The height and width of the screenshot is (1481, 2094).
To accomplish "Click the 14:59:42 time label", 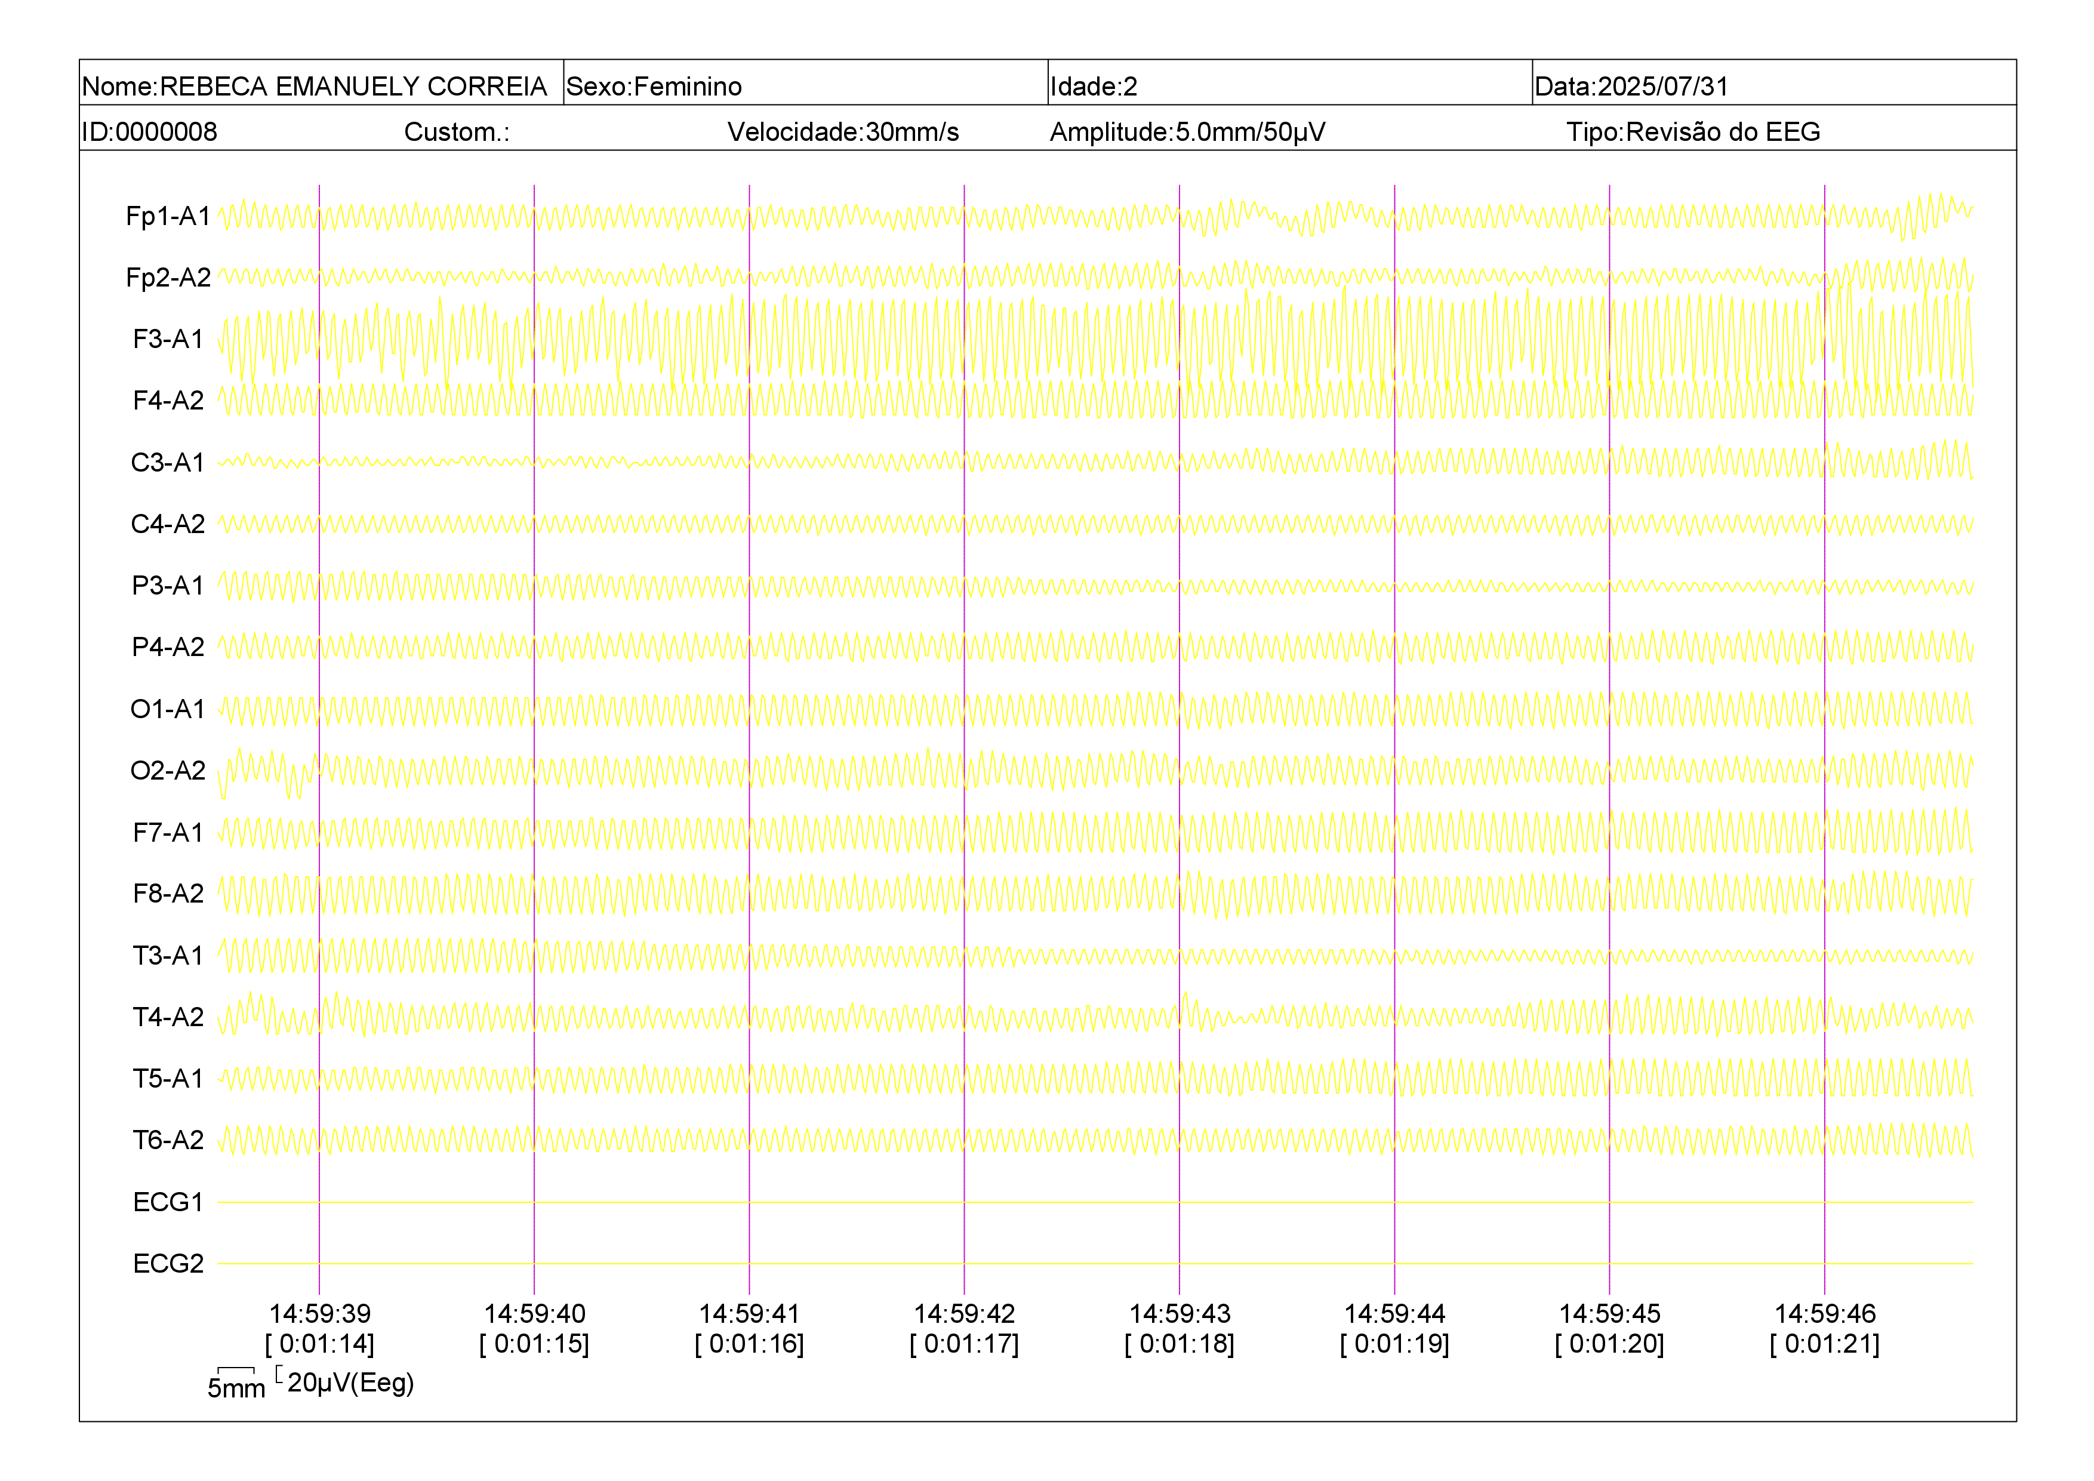I will pyautogui.click(x=965, y=1313).
